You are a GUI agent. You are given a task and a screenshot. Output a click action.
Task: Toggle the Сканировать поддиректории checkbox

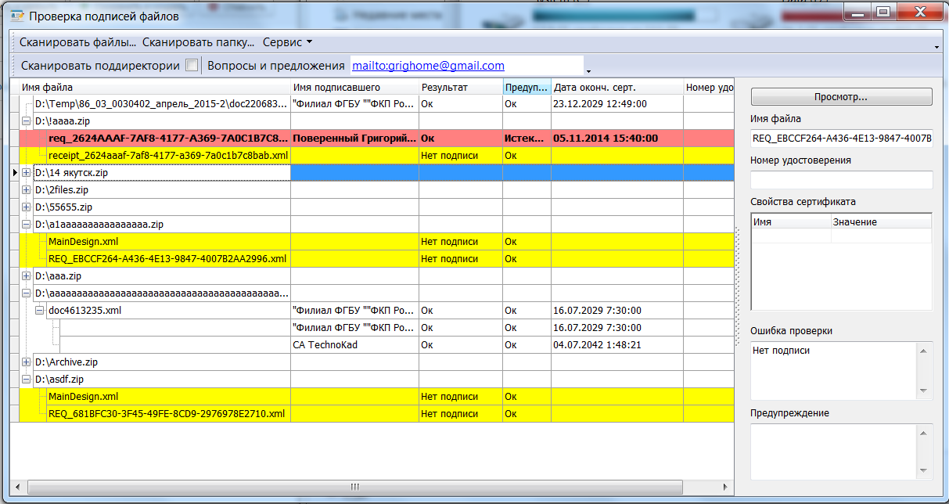(192, 66)
